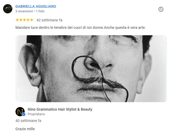
Task: Click the third yellow rating star
Action: 24,20
